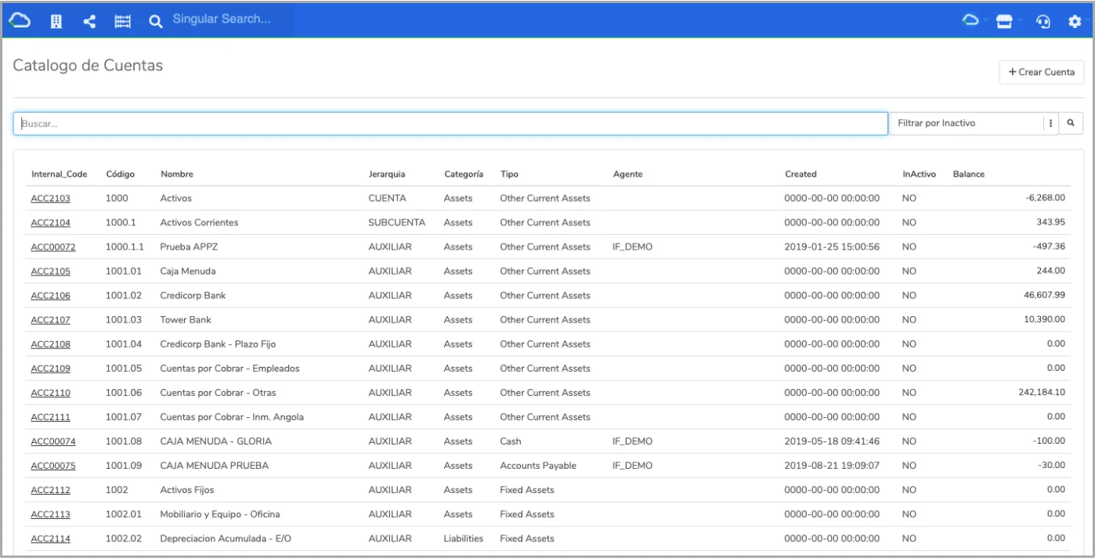The image size is (1095, 558).
Task: Click the cloud logo in the top-left corner
Action: point(20,21)
